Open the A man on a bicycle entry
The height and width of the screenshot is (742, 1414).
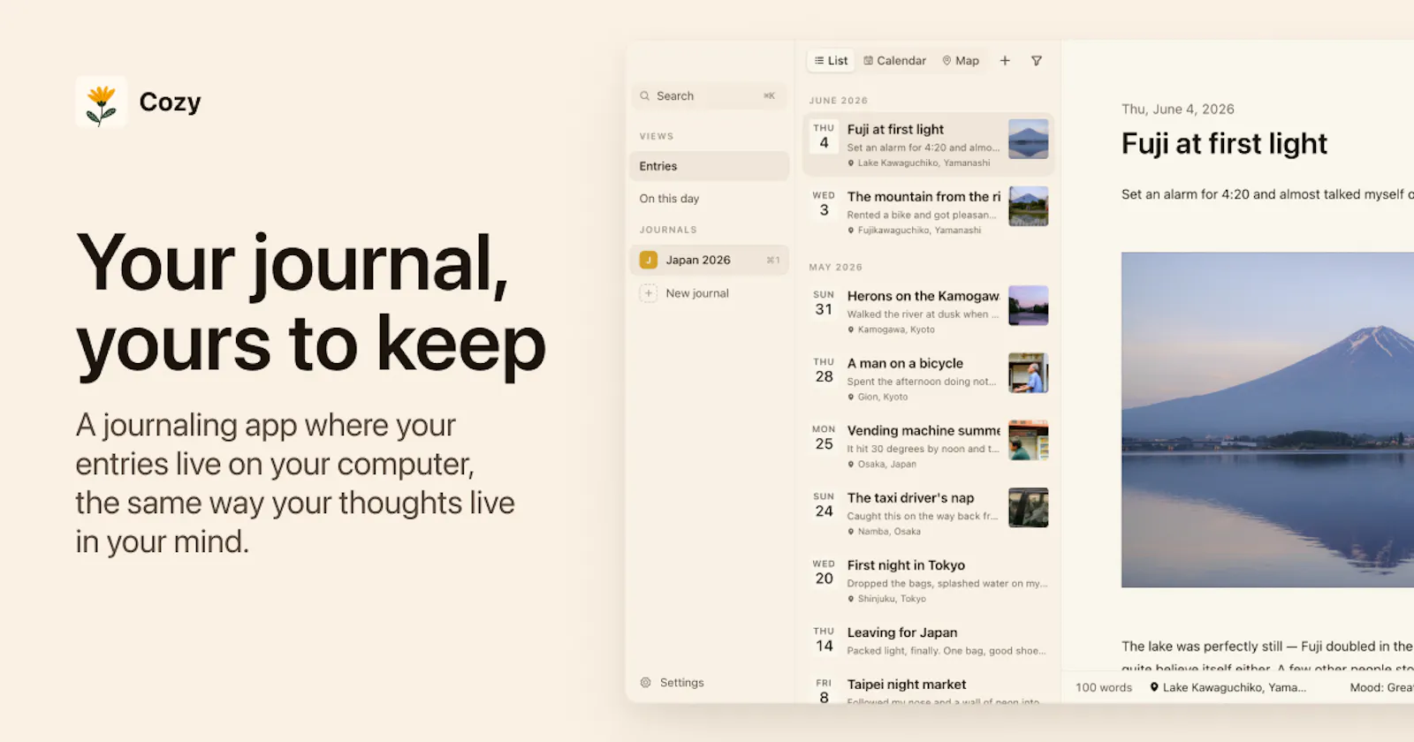pyautogui.click(x=929, y=378)
